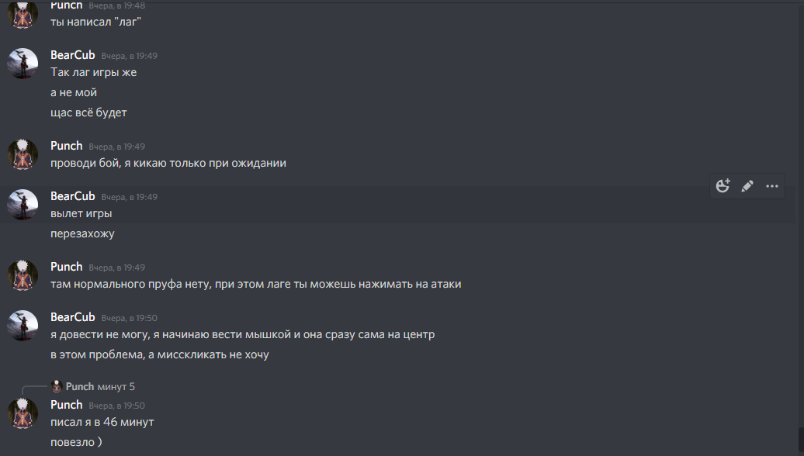This screenshot has height=456, width=804.
Task: Select the message "щас всё будет"
Action: [88, 112]
